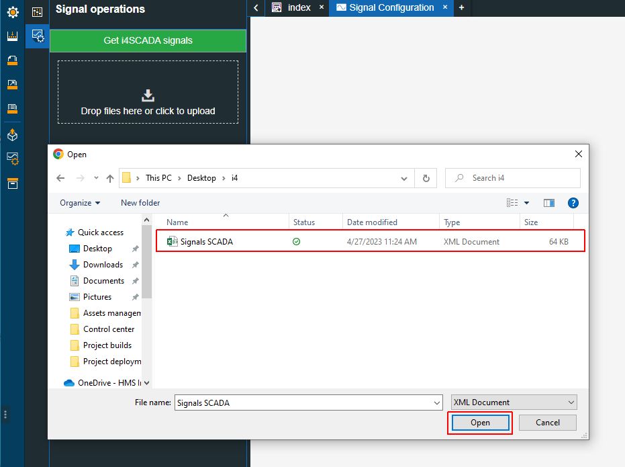
Task: Click the container with down-arrow sidebar icon
Action: [12, 36]
